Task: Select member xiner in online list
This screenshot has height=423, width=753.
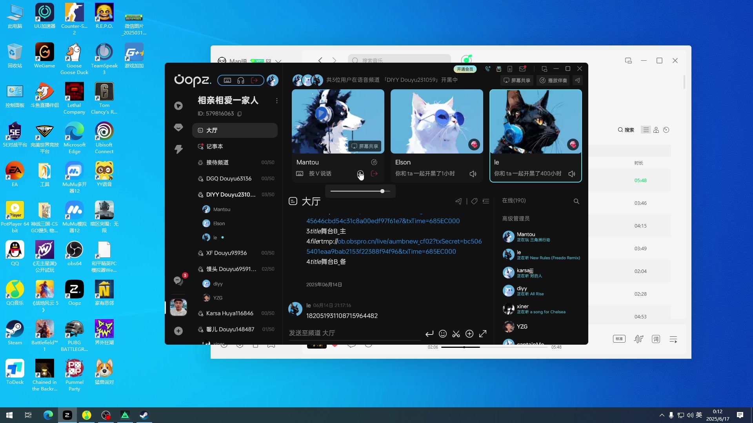Action: [542, 309]
